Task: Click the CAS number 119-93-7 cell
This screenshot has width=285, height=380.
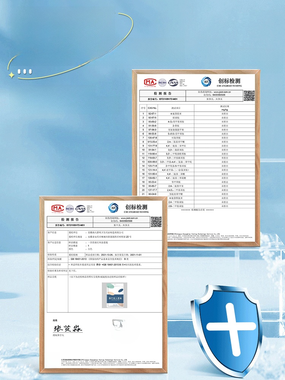Action: pos(152,158)
